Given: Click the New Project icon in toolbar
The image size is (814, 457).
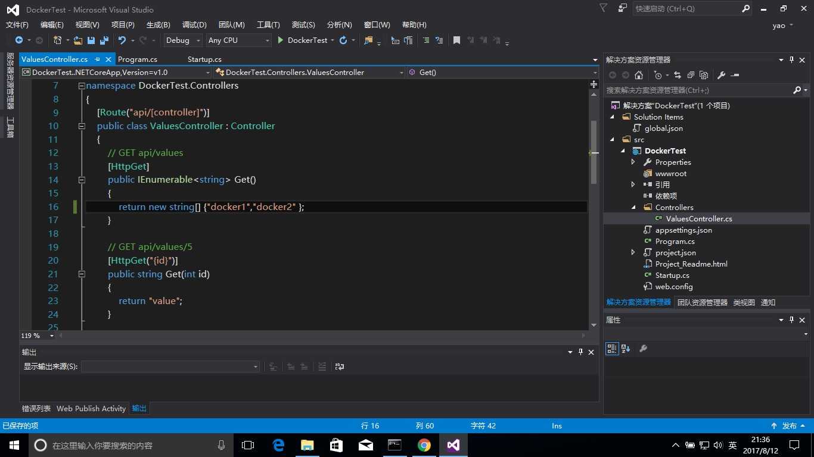Looking at the screenshot, I should [57, 40].
